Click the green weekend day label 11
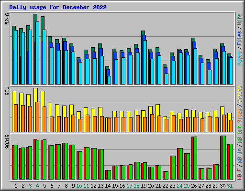245x191 pixels. click(x=86, y=186)
